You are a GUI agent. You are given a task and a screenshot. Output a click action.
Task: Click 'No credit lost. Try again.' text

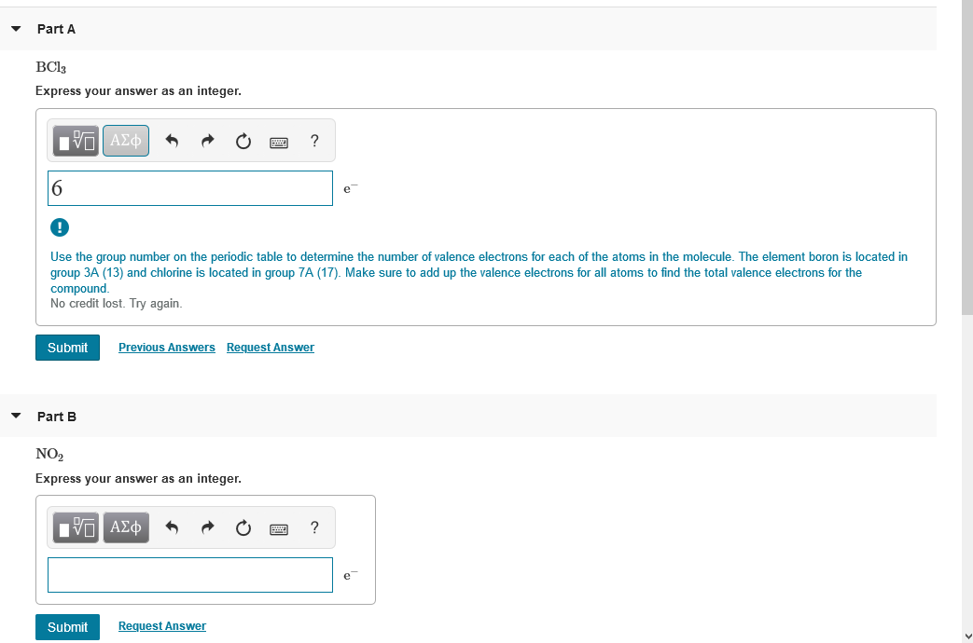coord(117,304)
